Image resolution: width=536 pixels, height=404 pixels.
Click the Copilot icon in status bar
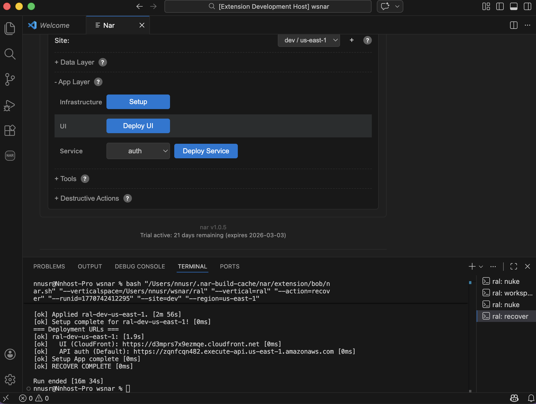[514, 398]
